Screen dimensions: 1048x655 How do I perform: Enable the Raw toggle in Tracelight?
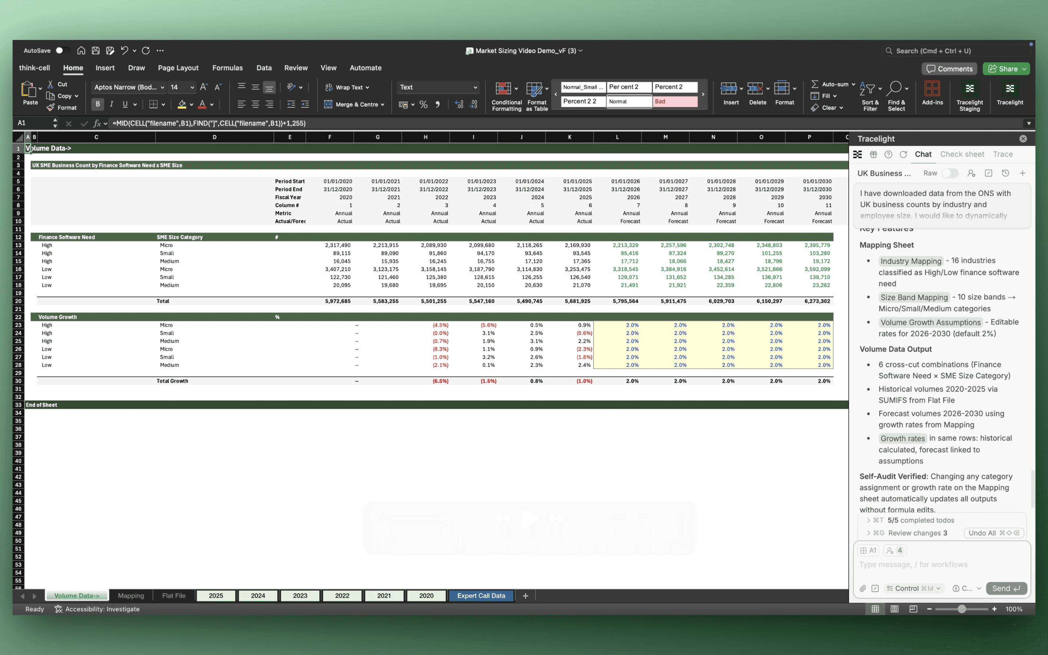click(950, 173)
